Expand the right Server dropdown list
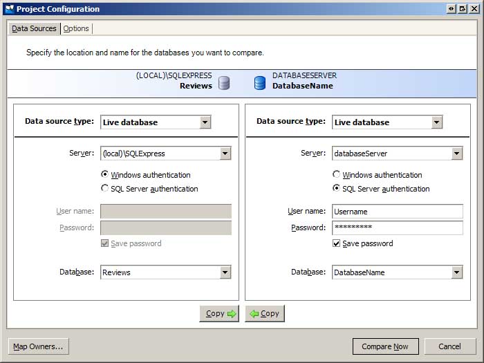The height and width of the screenshot is (363, 484). (456, 153)
